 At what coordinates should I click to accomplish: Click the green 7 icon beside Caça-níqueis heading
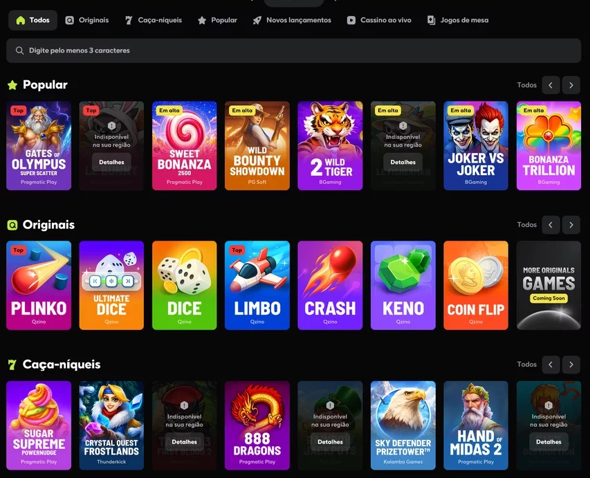12,365
